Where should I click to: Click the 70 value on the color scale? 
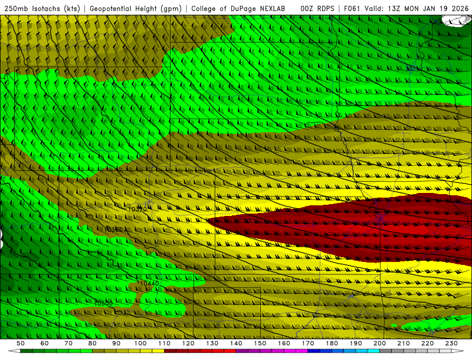pyautogui.click(x=68, y=343)
